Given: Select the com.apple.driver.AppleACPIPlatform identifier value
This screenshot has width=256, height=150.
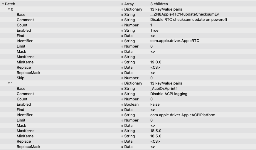Looking at the screenshot, I should [183, 115].
